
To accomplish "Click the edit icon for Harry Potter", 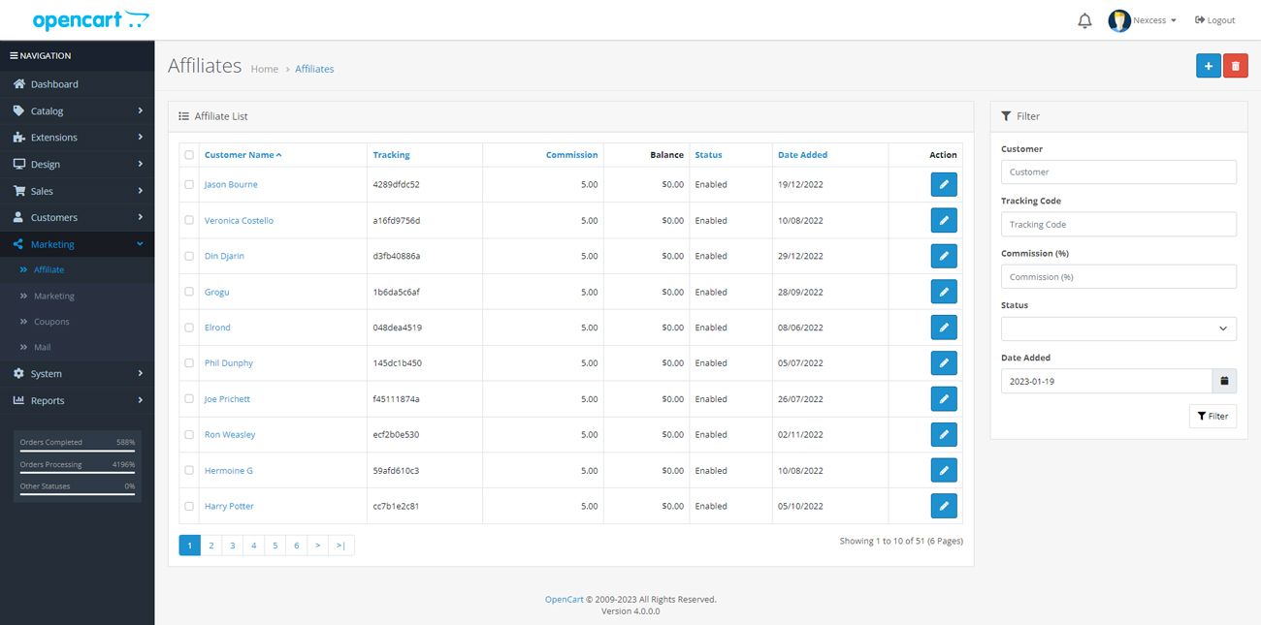I will coord(943,505).
